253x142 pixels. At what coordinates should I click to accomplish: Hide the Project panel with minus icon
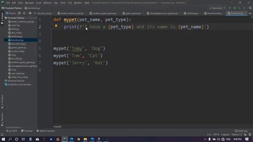[x=35, y=13]
